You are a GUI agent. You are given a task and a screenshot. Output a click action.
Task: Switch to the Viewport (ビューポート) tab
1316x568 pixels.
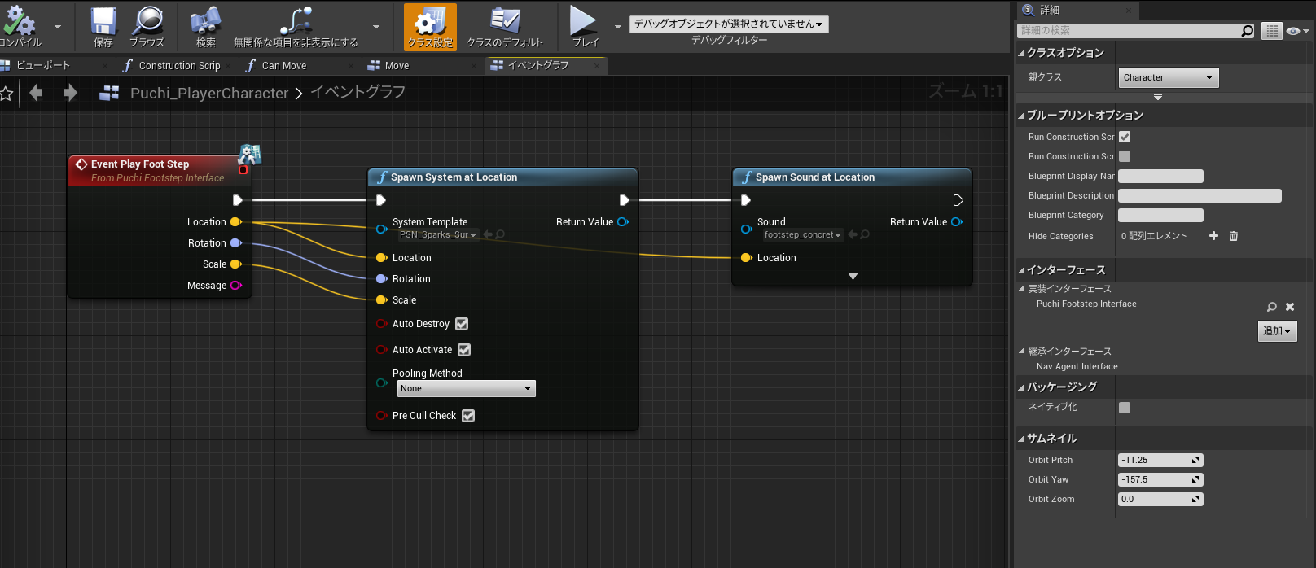point(42,65)
